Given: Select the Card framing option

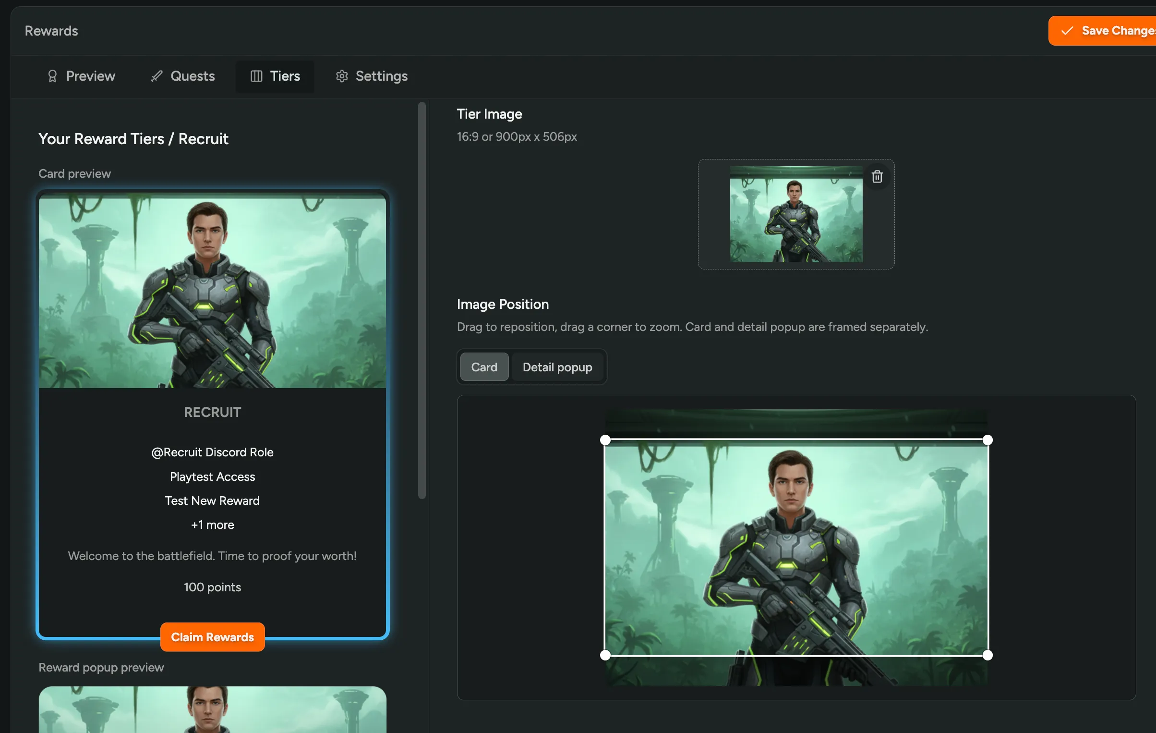Looking at the screenshot, I should click(484, 367).
